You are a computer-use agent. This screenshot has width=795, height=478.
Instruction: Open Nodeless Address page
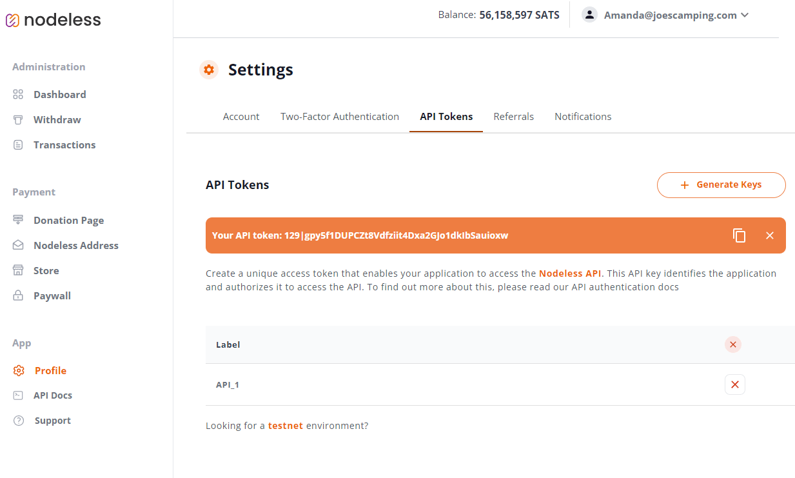pyautogui.click(x=76, y=245)
